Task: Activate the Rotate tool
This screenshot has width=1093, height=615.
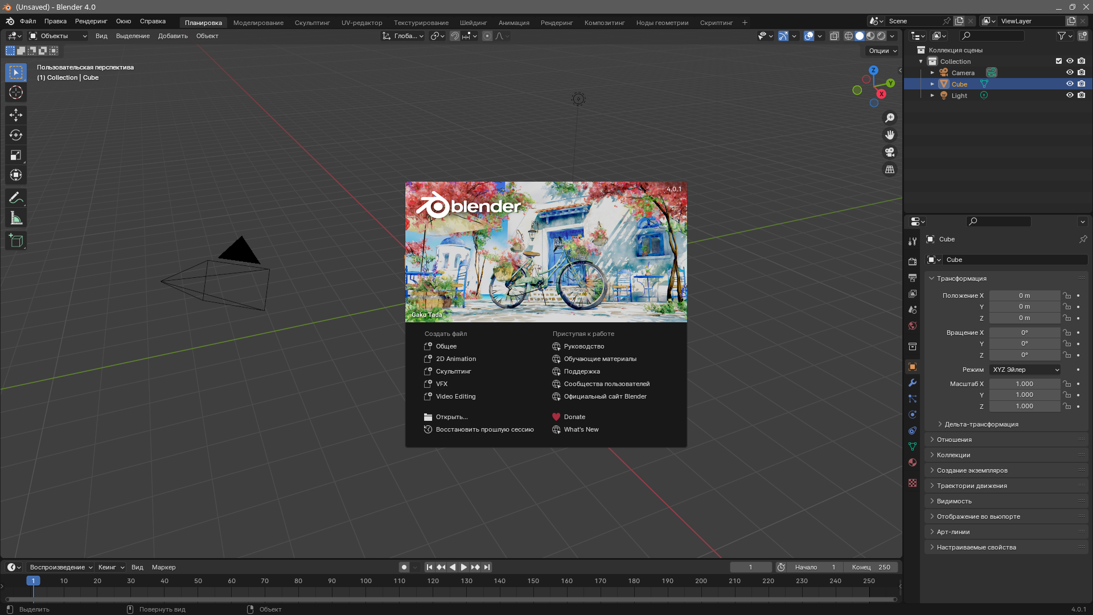Action: [16, 135]
